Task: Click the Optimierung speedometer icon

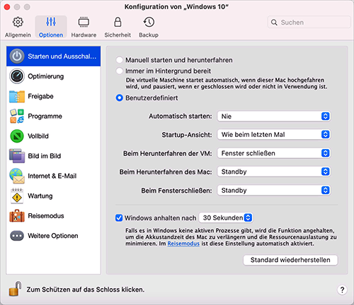Action: pyautogui.click(x=17, y=76)
